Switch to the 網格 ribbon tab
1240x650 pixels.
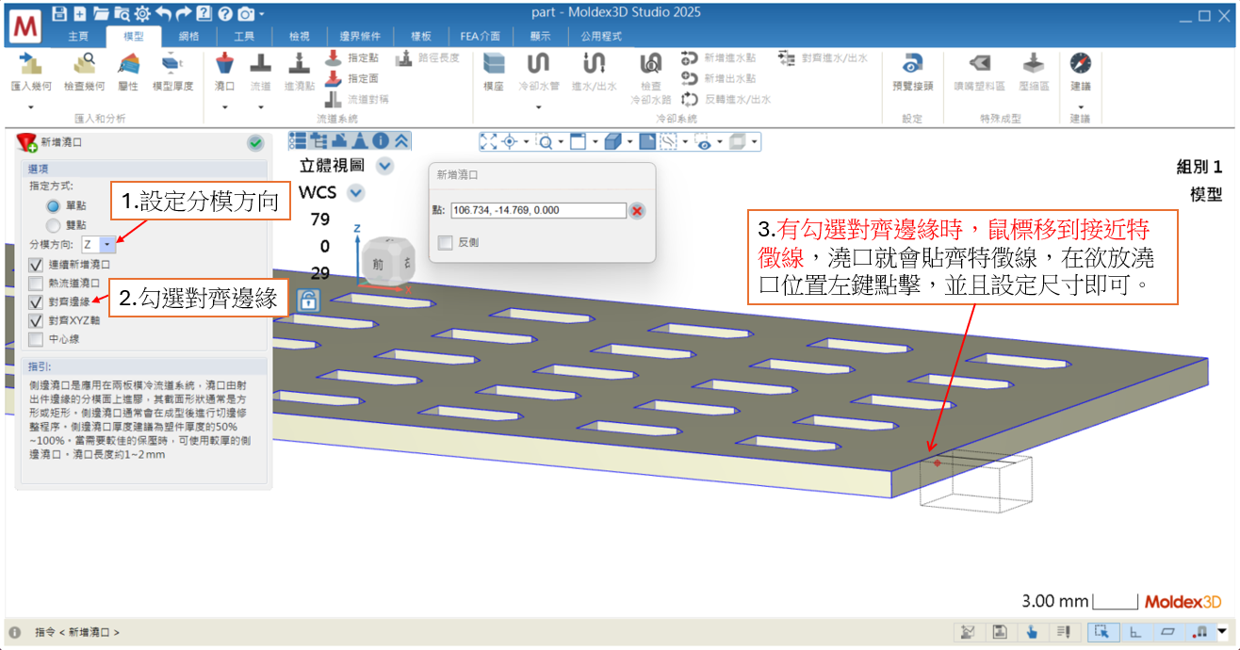coord(188,37)
